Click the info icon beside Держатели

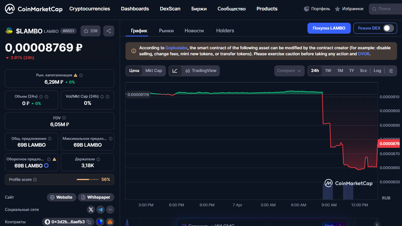point(98,159)
